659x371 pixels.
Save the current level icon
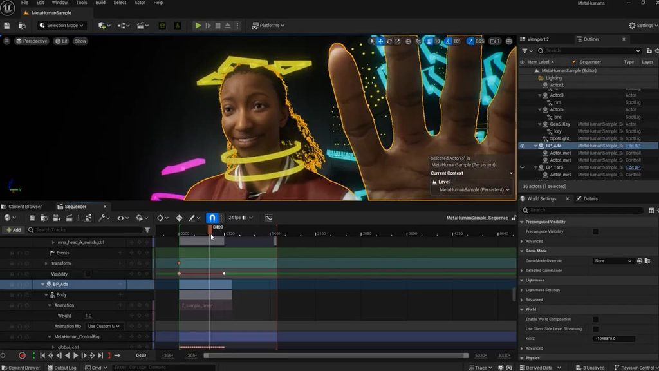point(7,25)
